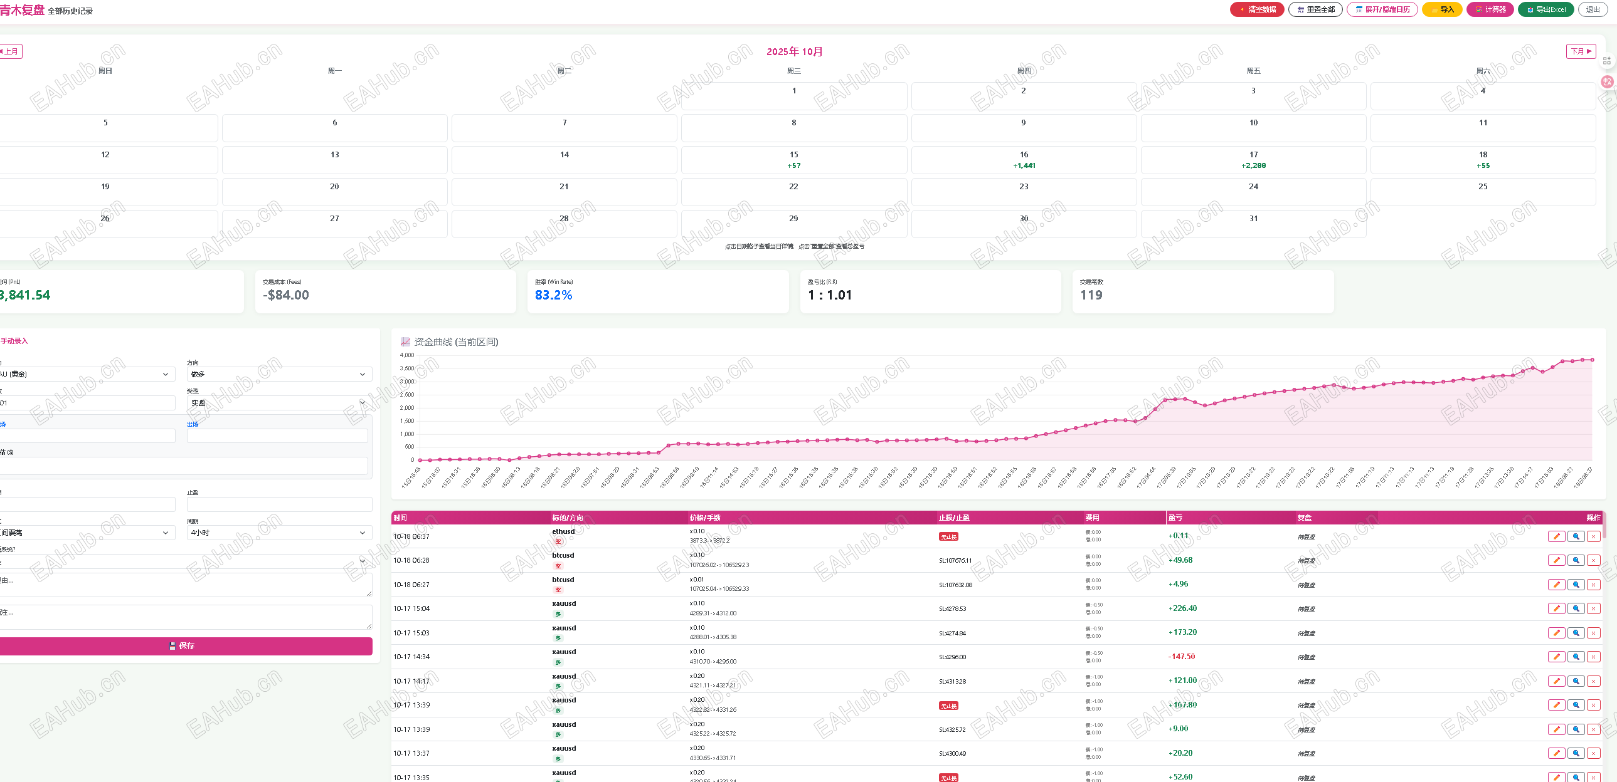Click the 清空数据 clear data button
The height and width of the screenshot is (782, 1617).
(1257, 9)
